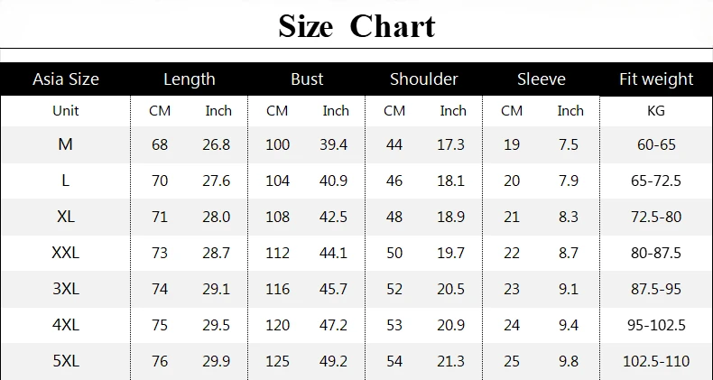Select the Asia Size column header

click(66, 79)
